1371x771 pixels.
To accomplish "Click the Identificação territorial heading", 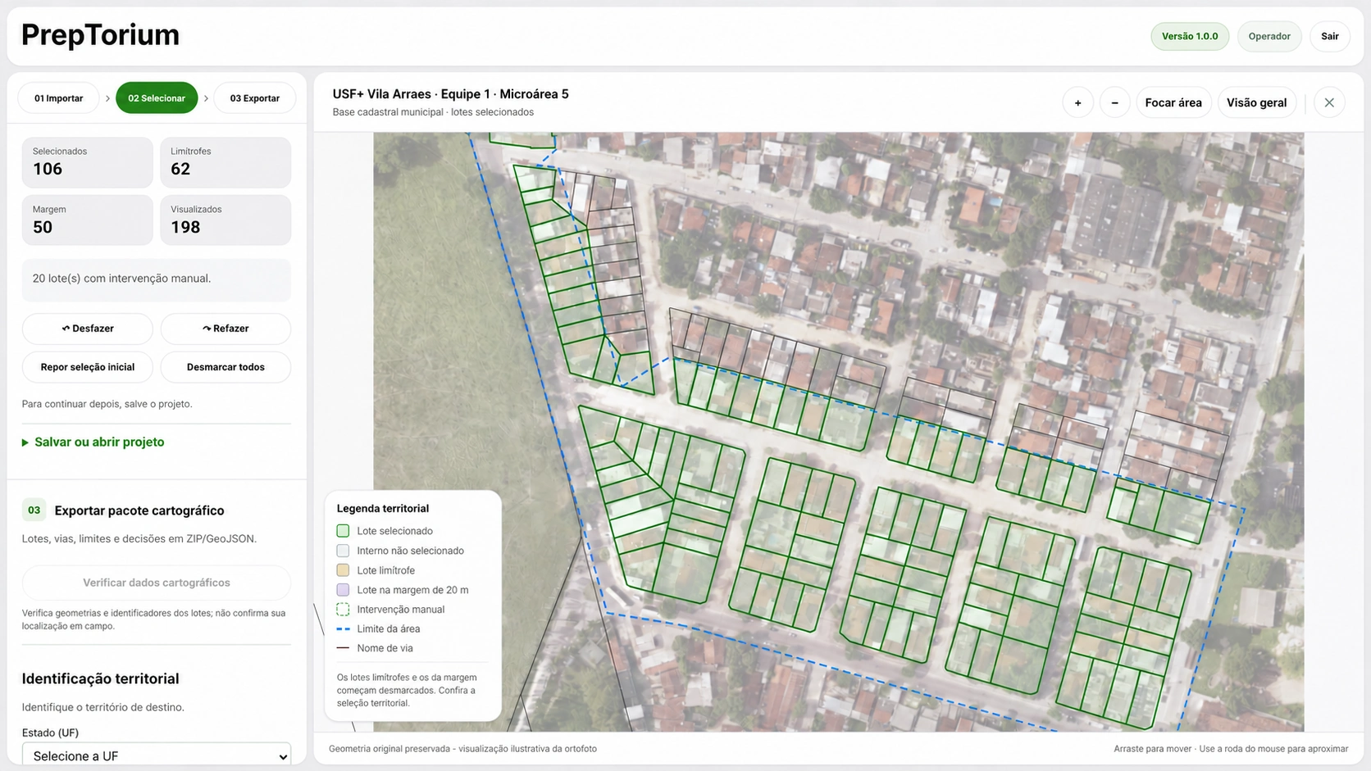I will [x=100, y=678].
